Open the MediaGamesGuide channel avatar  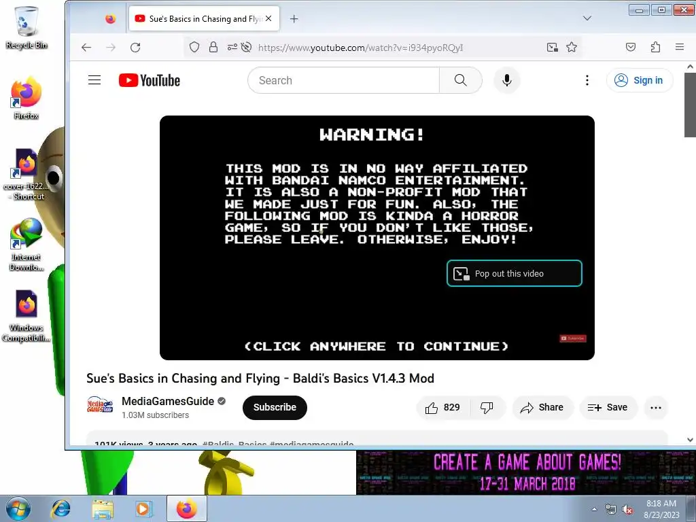[100, 405]
